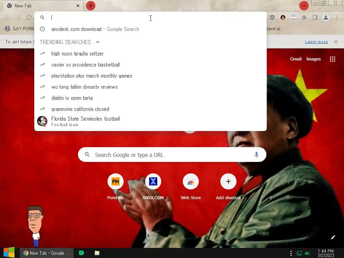The image size is (344, 258).
Task: Select 'xavier vs providence basketball' suggestion
Action: click(150, 65)
